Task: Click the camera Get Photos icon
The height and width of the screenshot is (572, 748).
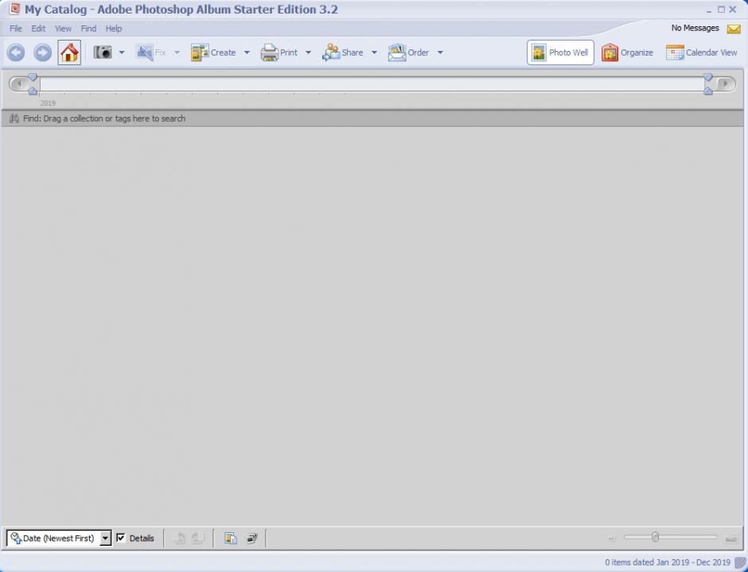Action: tap(103, 53)
